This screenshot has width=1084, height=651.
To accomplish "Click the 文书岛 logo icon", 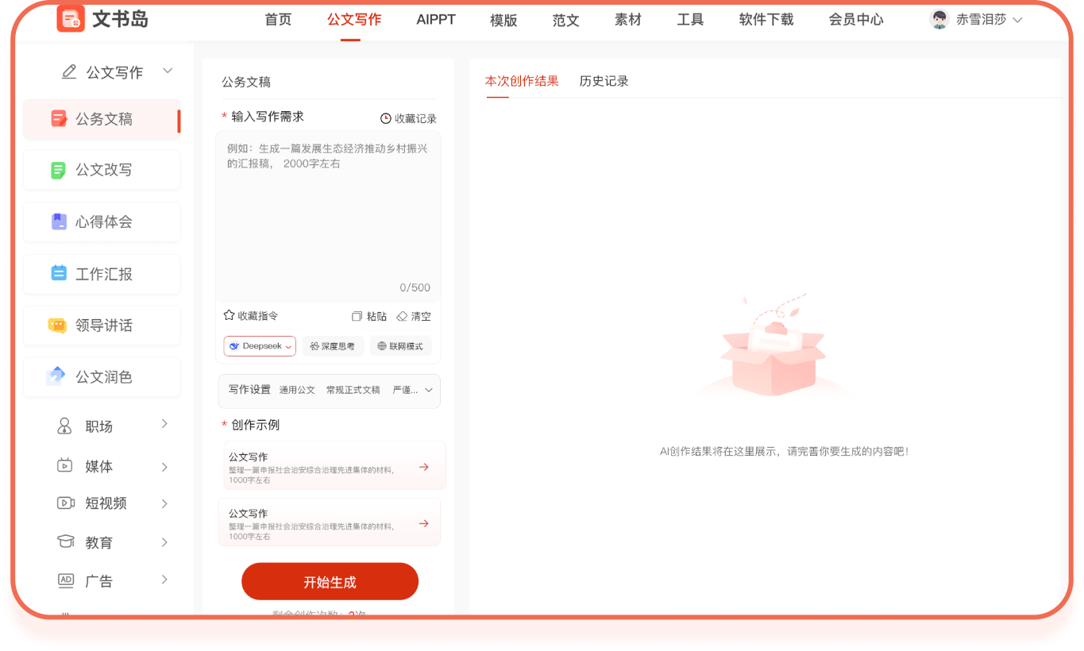I will (x=71, y=18).
